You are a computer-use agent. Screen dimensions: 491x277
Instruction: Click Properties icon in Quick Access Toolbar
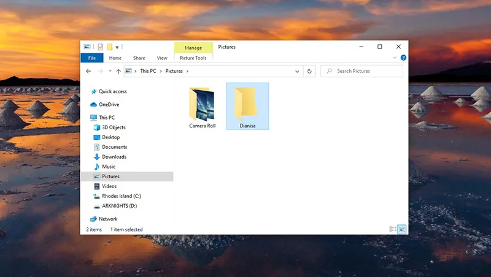[99, 47]
